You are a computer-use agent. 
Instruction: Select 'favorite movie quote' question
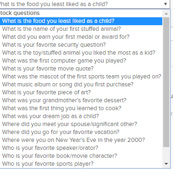point(81,69)
